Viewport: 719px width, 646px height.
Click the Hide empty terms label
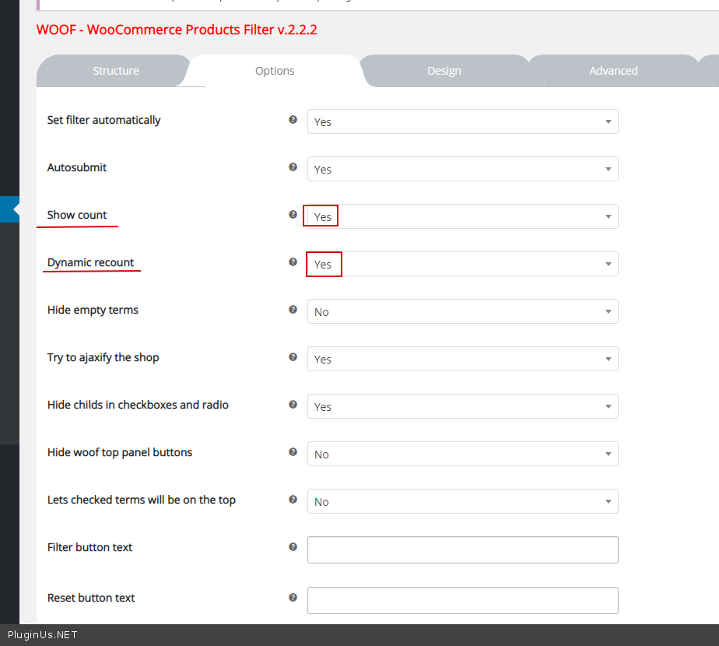point(93,310)
